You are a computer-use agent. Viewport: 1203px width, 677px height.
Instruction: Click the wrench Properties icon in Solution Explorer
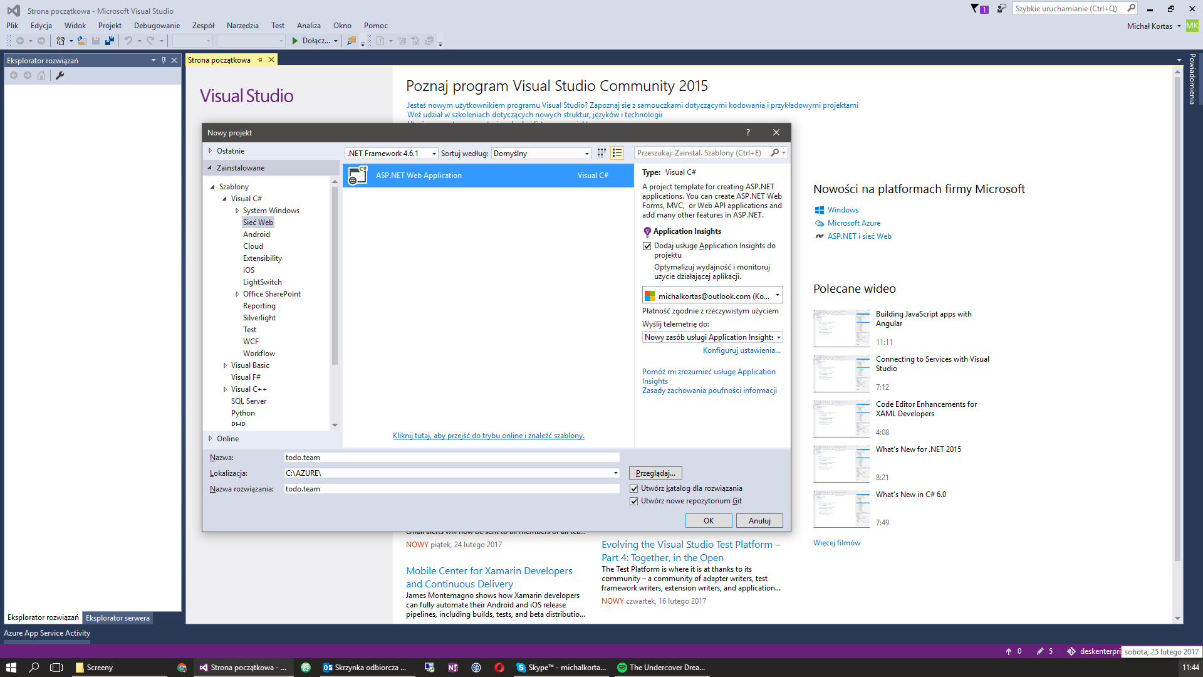click(x=60, y=75)
